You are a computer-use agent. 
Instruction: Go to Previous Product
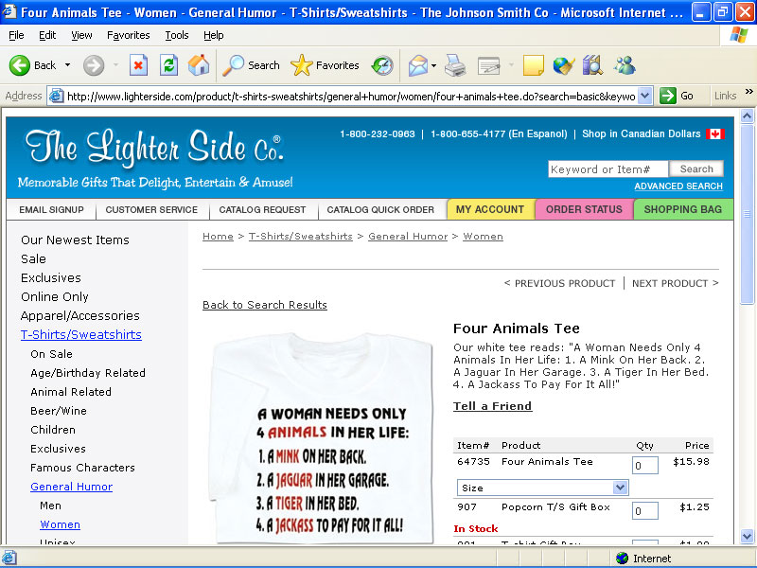click(559, 283)
